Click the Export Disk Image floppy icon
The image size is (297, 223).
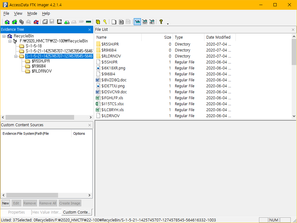click(52, 22)
